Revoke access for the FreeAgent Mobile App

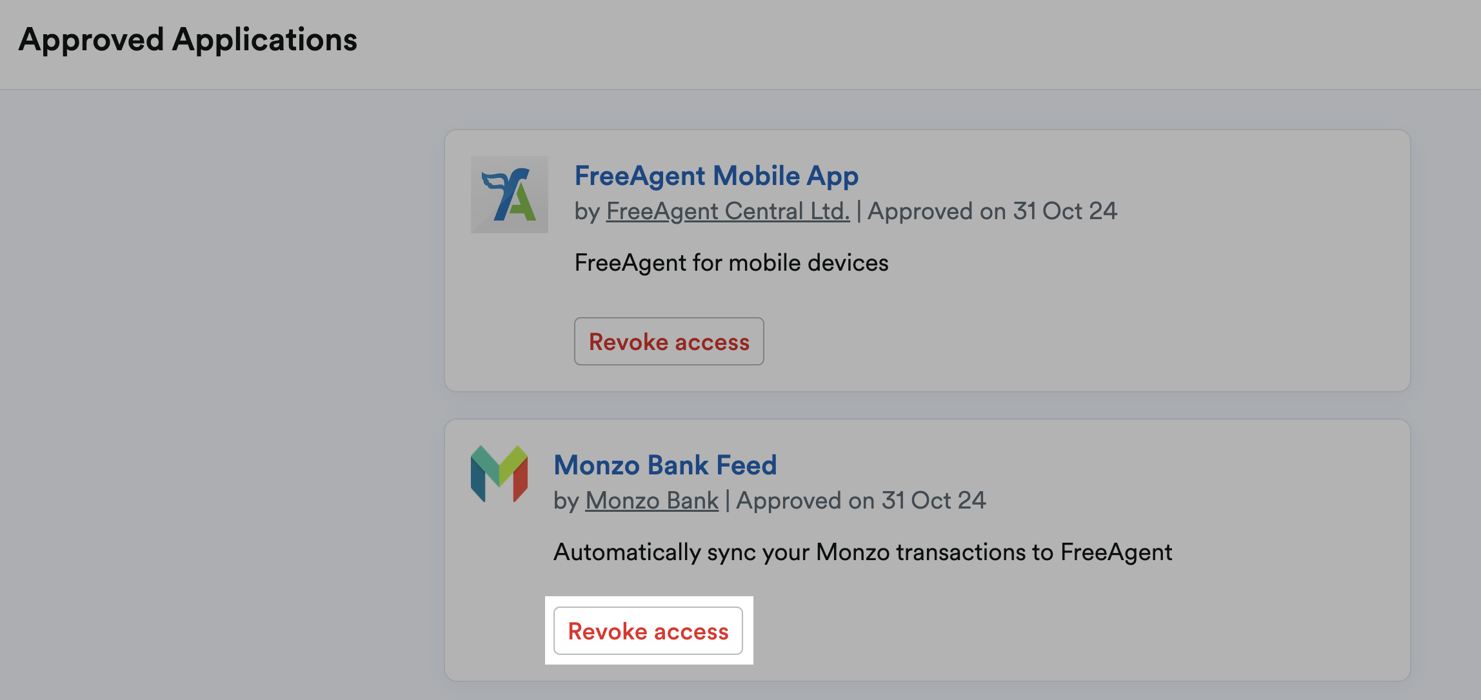coord(668,342)
